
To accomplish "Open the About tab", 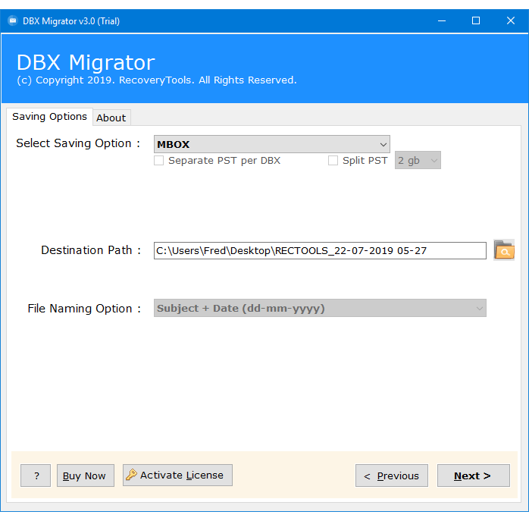I will [111, 118].
